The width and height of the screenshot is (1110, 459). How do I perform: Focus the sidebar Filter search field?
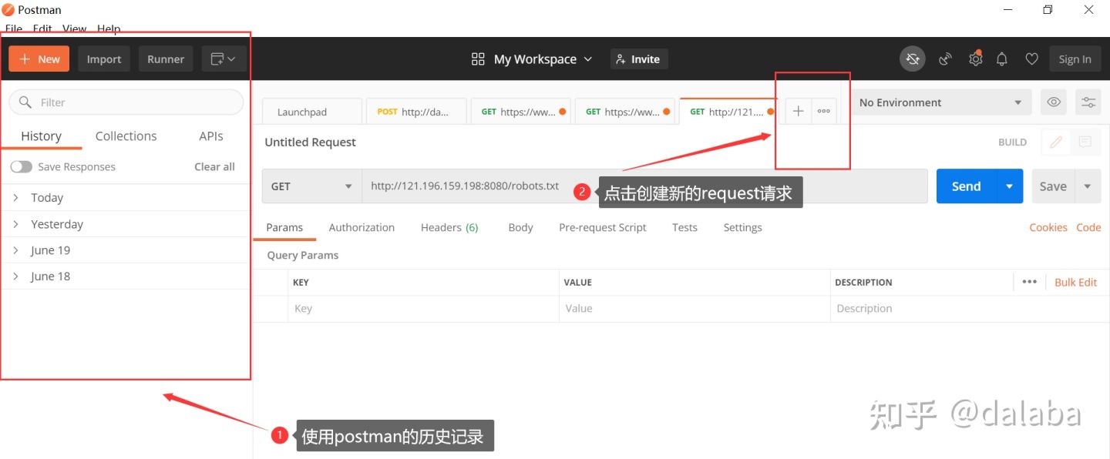[x=126, y=102]
